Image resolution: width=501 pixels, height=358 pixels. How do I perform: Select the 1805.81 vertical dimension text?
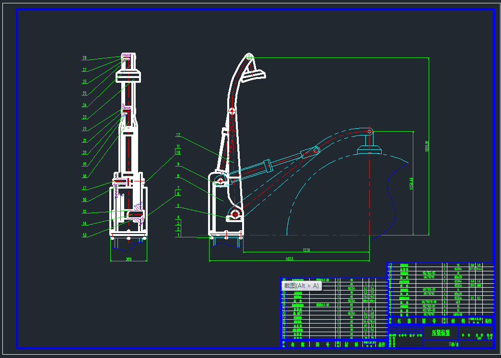point(427,146)
